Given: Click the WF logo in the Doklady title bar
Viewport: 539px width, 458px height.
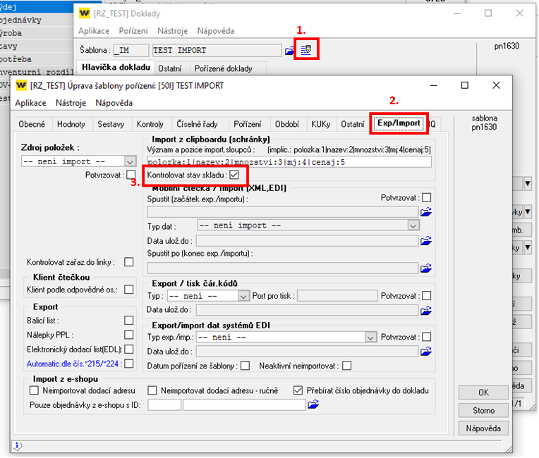Looking at the screenshot, I should 85,13.
